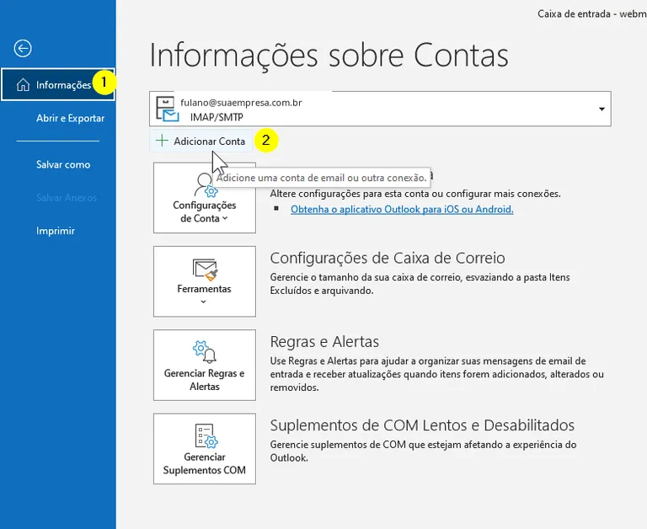Image resolution: width=647 pixels, height=529 pixels.
Task: Click the Caixa de entrada window title text
Action: click(x=591, y=13)
